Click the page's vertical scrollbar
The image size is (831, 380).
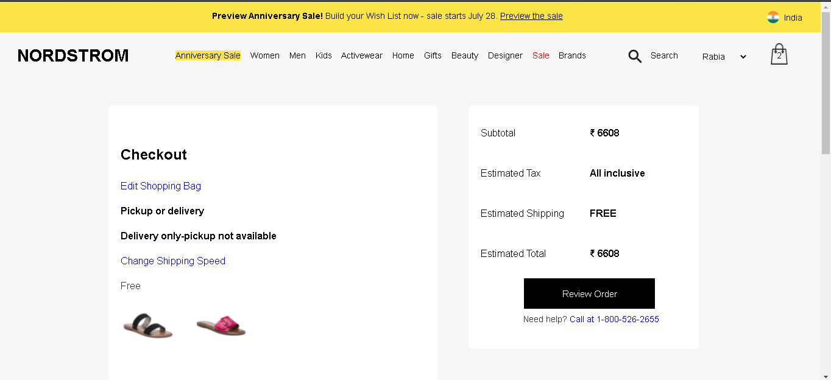[826, 190]
